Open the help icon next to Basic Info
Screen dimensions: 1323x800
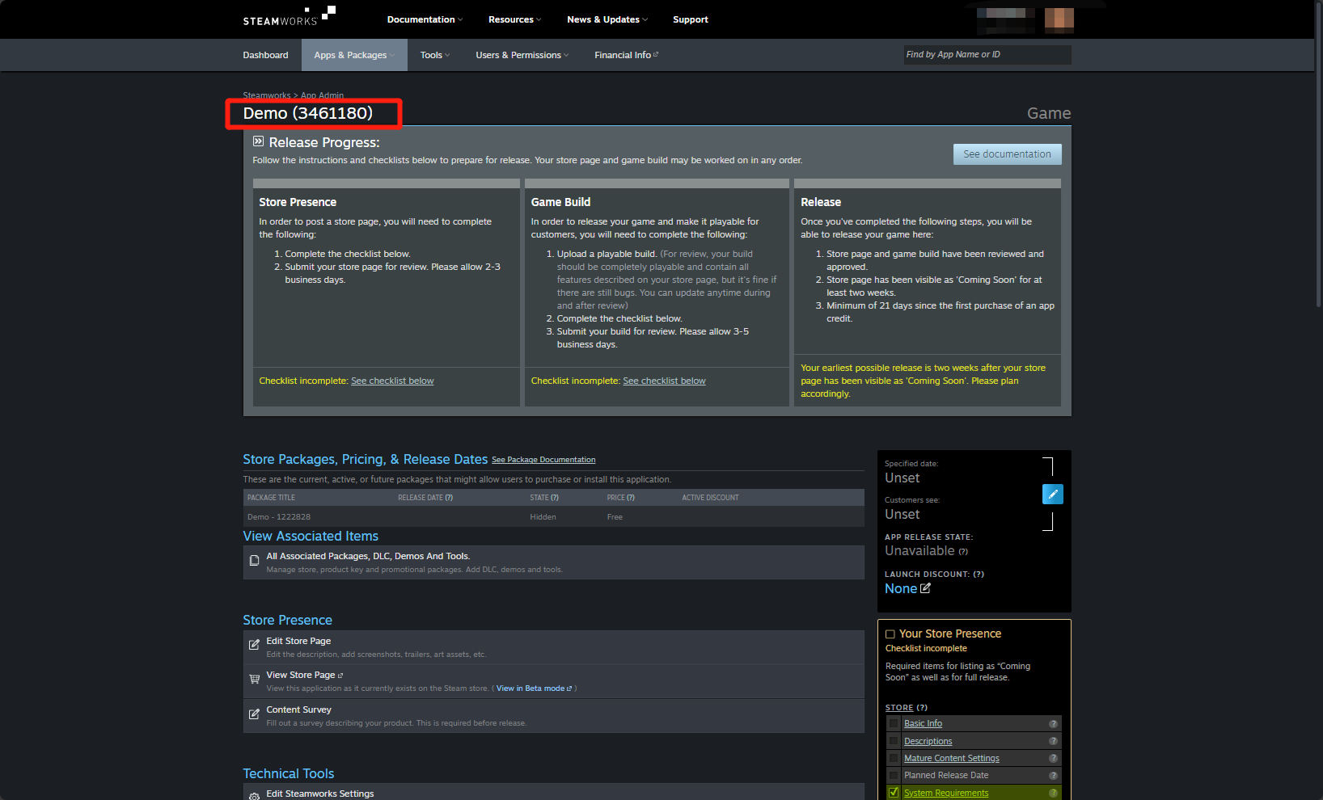1053,723
